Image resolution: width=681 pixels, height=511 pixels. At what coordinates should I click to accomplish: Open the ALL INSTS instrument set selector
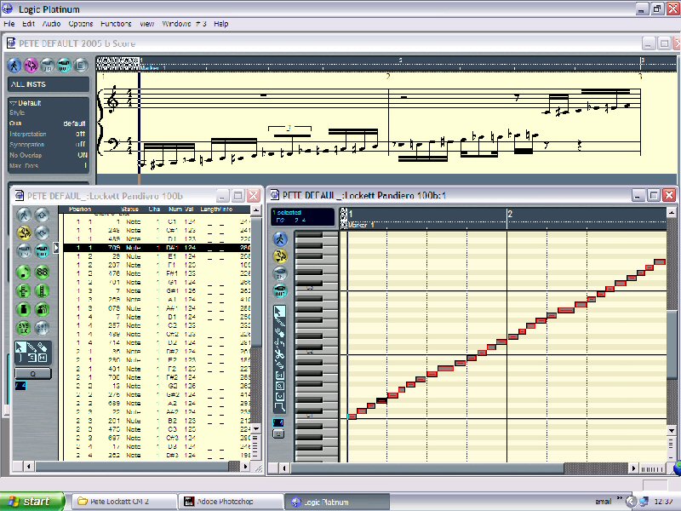pos(48,84)
